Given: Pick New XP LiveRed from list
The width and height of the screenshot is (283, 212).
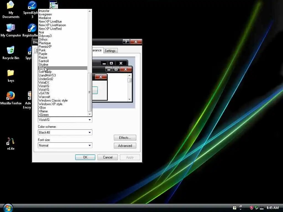Looking at the screenshot, I should pyautogui.click(x=63, y=29).
